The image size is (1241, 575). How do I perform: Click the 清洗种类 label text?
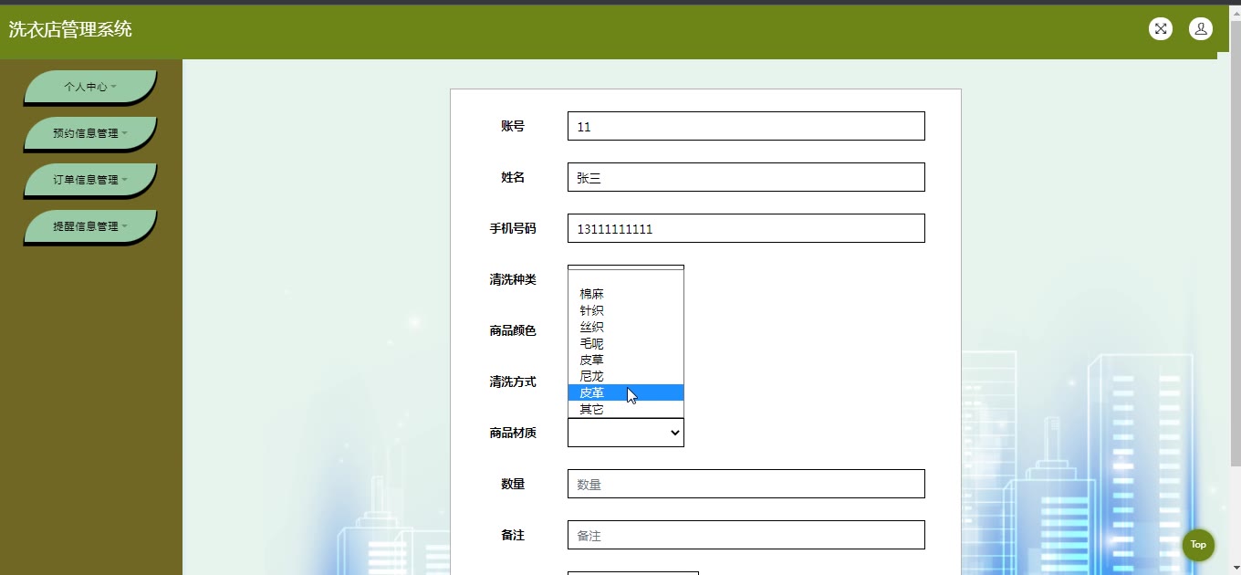coord(513,279)
